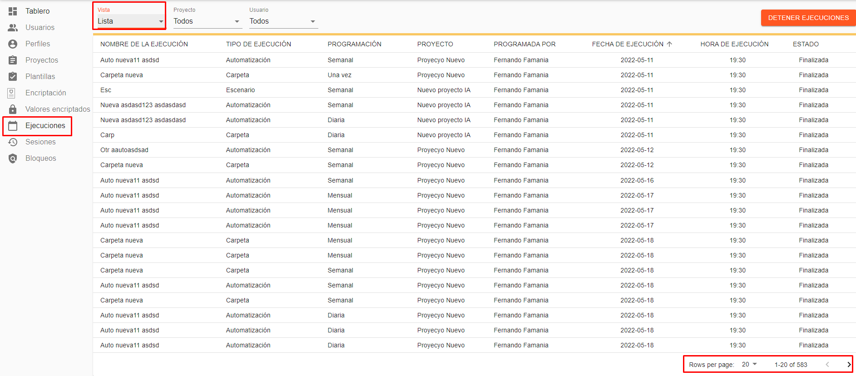Click the Proyectos clipboard icon

[13, 60]
